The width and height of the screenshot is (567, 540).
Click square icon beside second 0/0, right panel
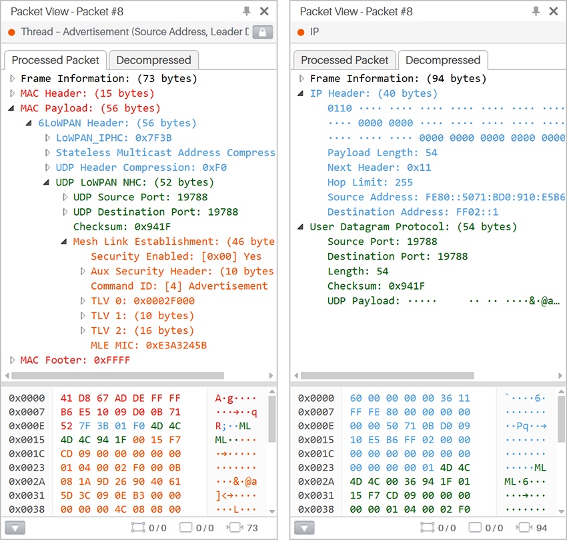pos(475,528)
